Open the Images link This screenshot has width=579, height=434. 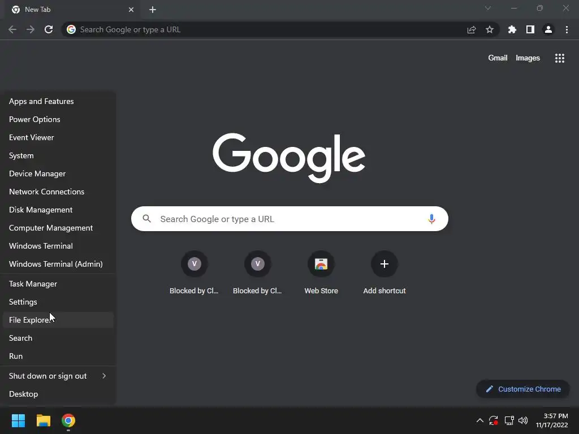(528, 58)
